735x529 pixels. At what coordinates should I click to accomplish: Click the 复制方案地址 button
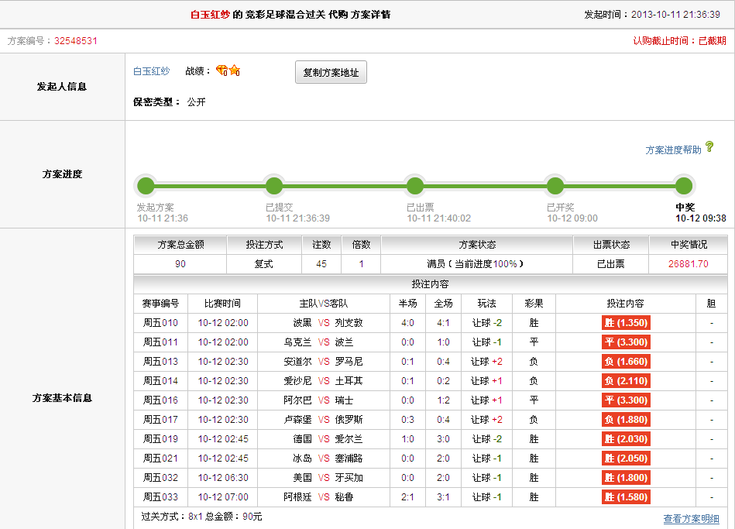[x=331, y=72]
